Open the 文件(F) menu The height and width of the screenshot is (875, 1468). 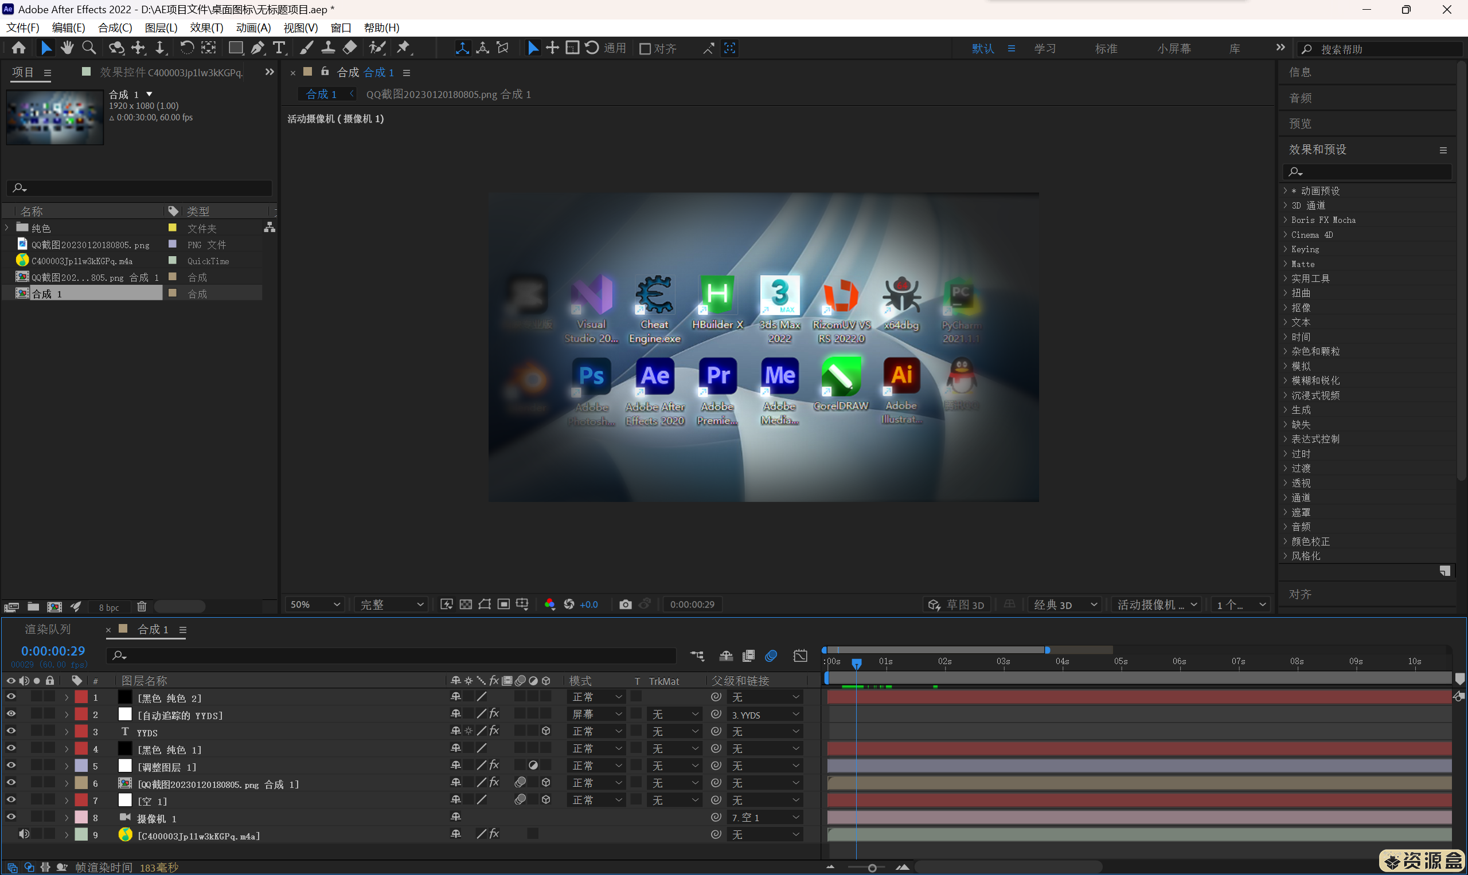tap(22, 28)
